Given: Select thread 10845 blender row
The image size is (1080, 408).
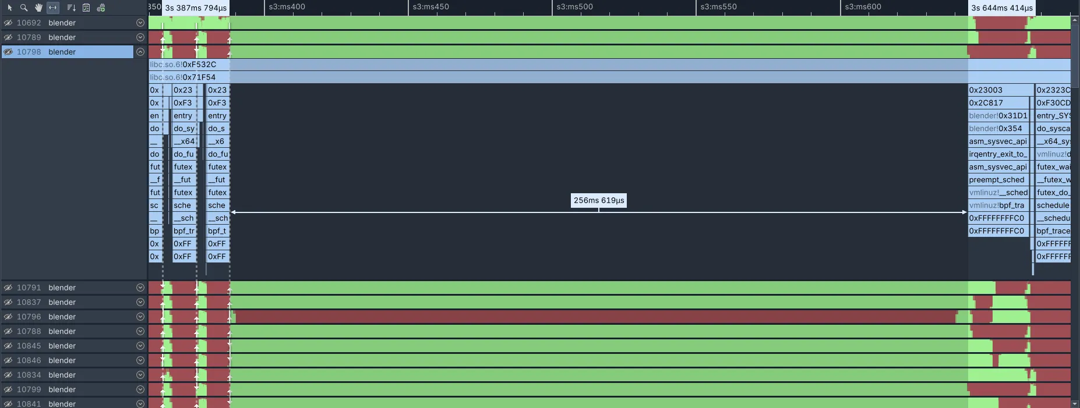Looking at the screenshot, I should click(x=62, y=346).
